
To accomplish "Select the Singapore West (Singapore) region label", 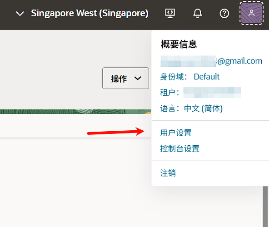I will point(90,13).
